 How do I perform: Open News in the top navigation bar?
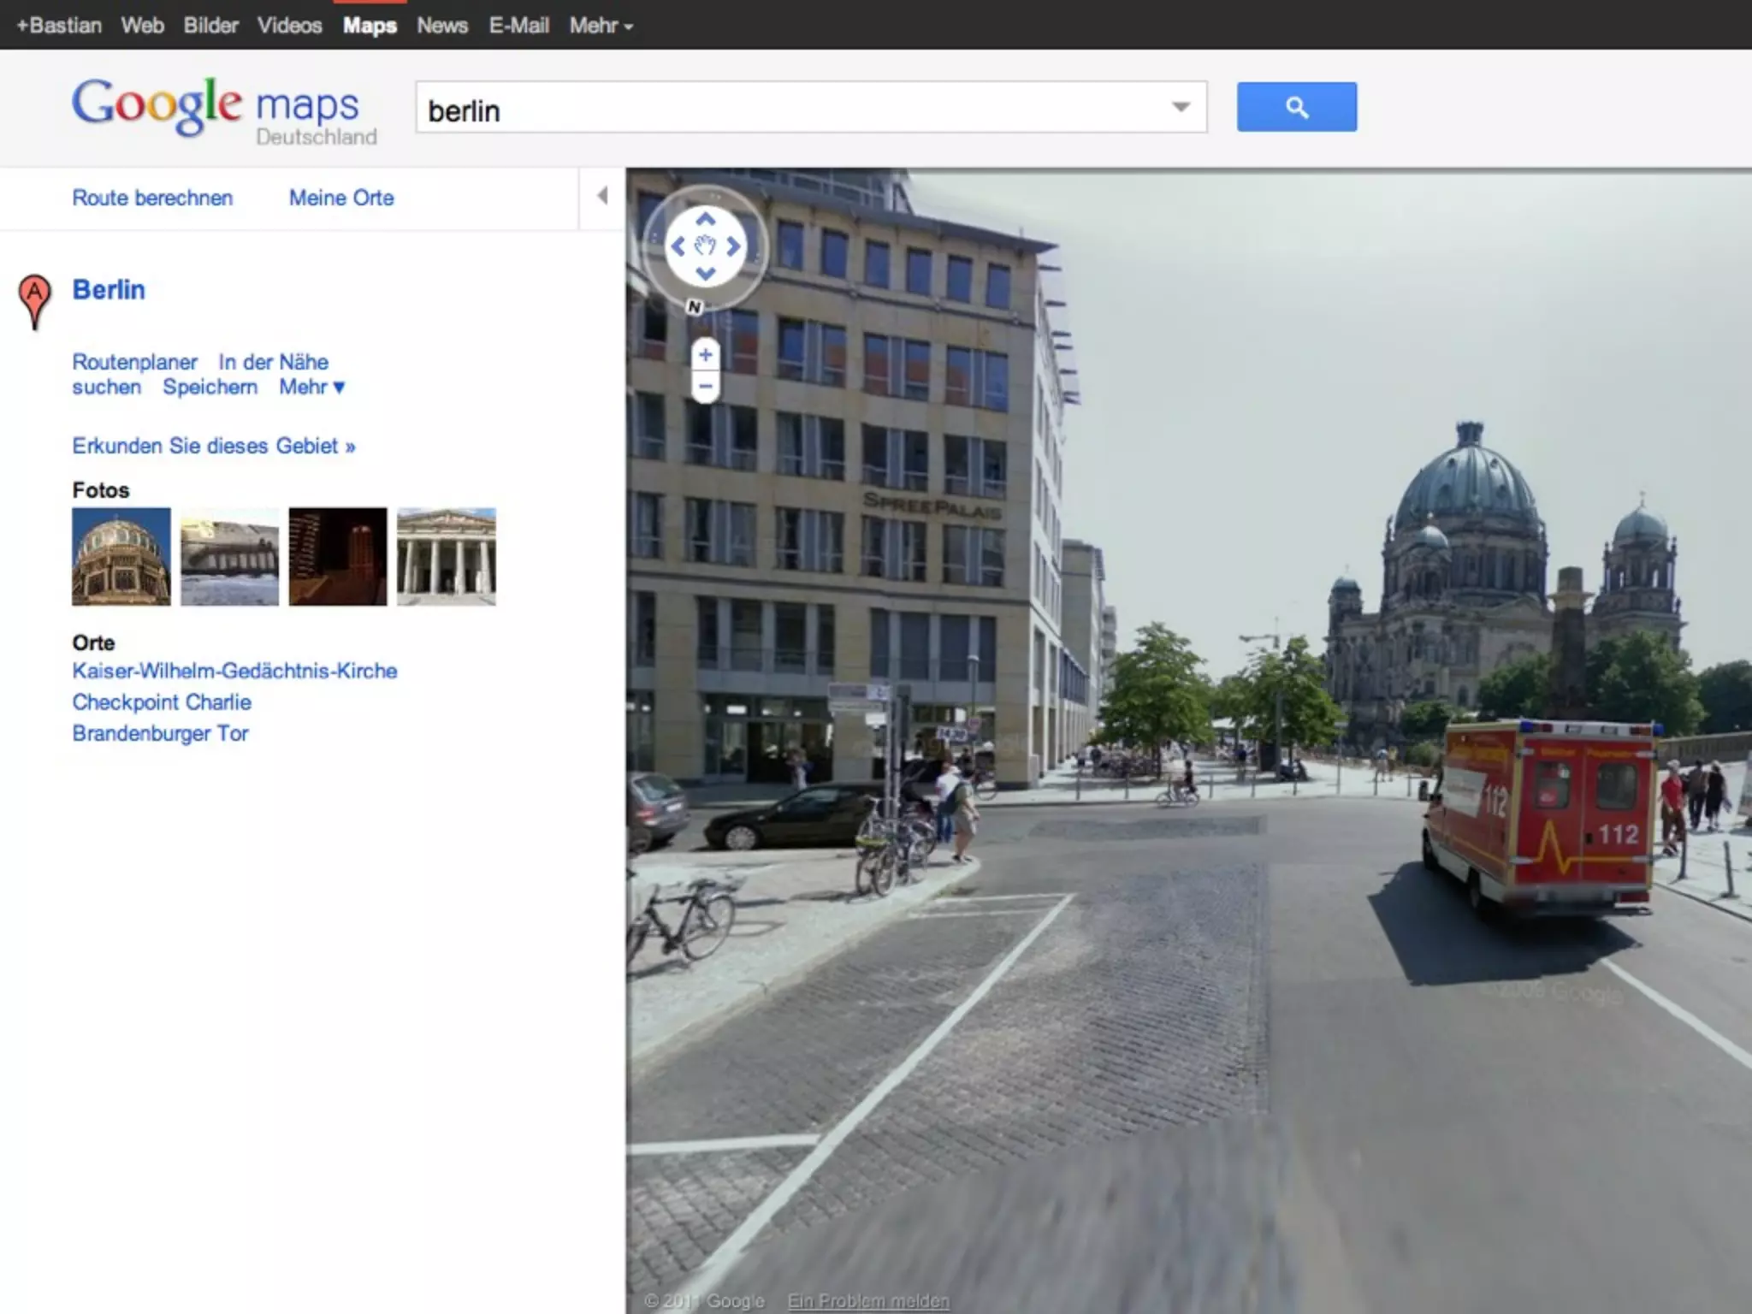442,26
